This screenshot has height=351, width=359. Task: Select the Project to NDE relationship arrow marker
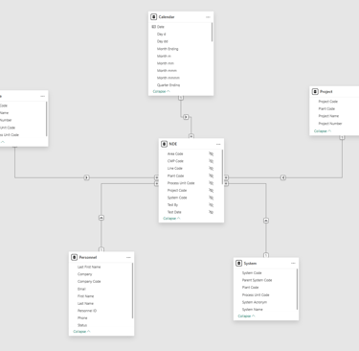pos(283,177)
